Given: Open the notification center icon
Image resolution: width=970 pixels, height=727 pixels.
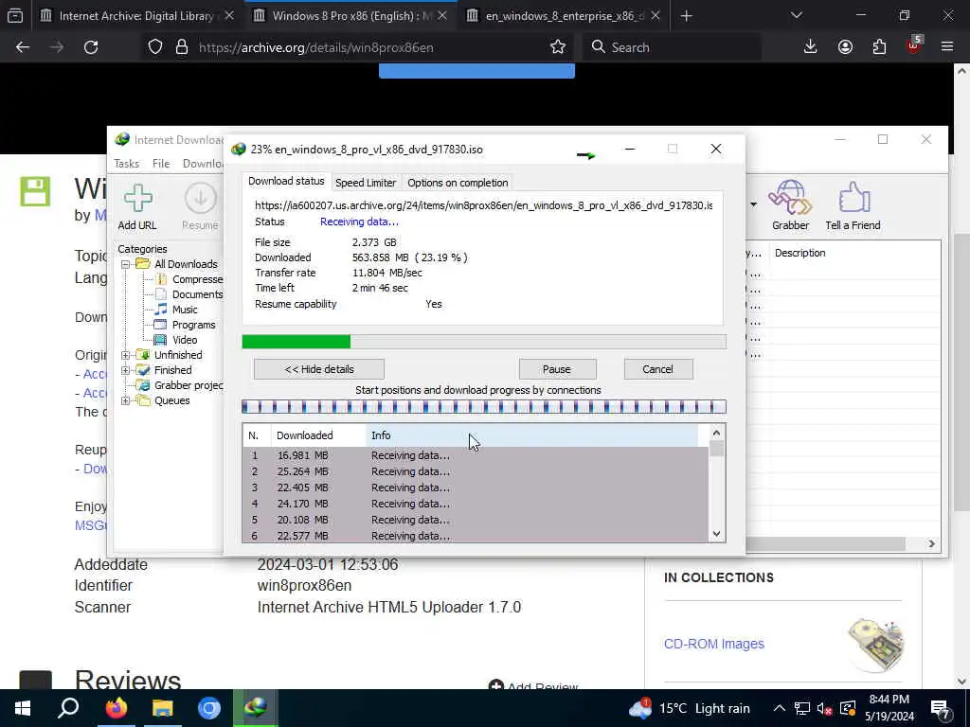Looking at the screenshot, I should click(x=941, y=708).
